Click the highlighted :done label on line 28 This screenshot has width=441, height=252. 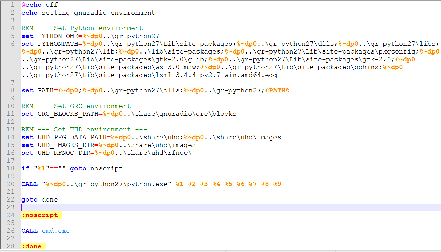coord(32,246)
